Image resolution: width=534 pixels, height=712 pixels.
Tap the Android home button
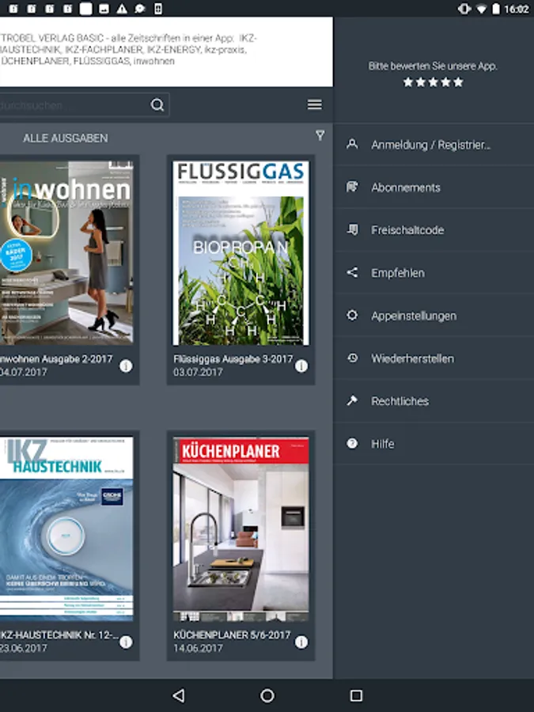267,695
